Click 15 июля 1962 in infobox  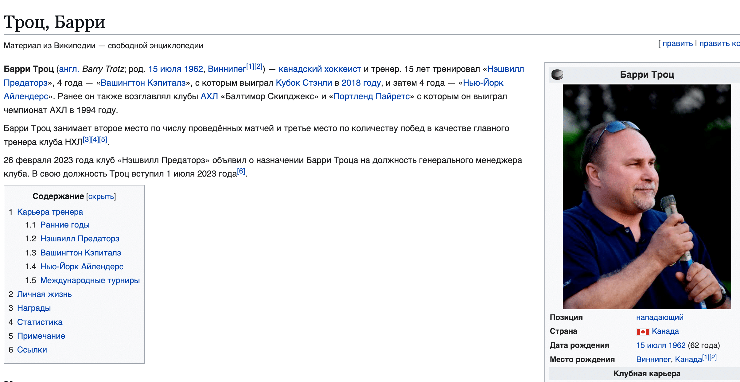(x=660, y=345)
